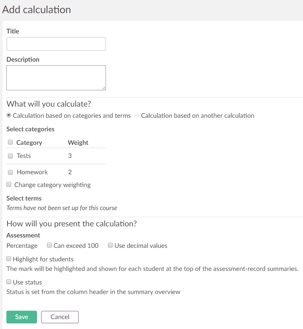Choose 'Calculation based on another calculation' radio option
Image resolution: width=303 pixels, height=329 pixels.
[x=137, y=115]
